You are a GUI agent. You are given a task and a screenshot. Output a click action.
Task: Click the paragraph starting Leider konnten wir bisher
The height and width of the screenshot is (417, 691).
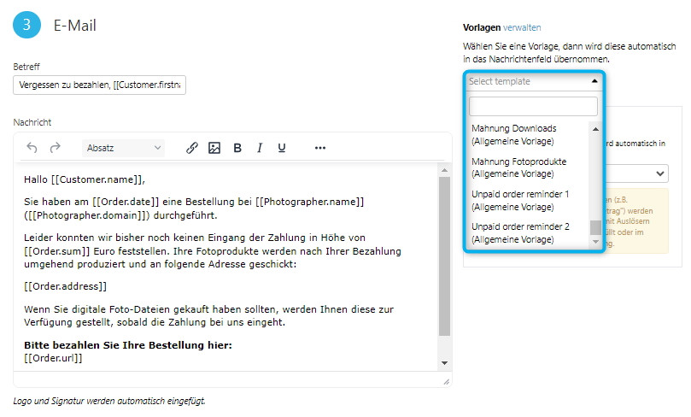click(x=213, y=251)
